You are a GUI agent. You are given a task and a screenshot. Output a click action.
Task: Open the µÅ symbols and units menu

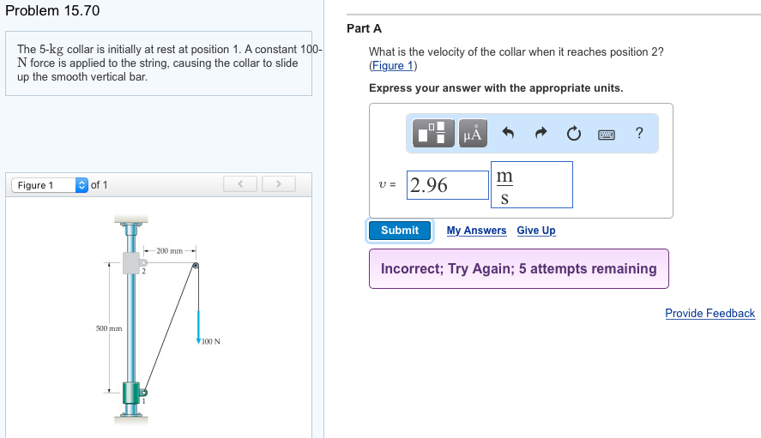click(x=473, y=133)
